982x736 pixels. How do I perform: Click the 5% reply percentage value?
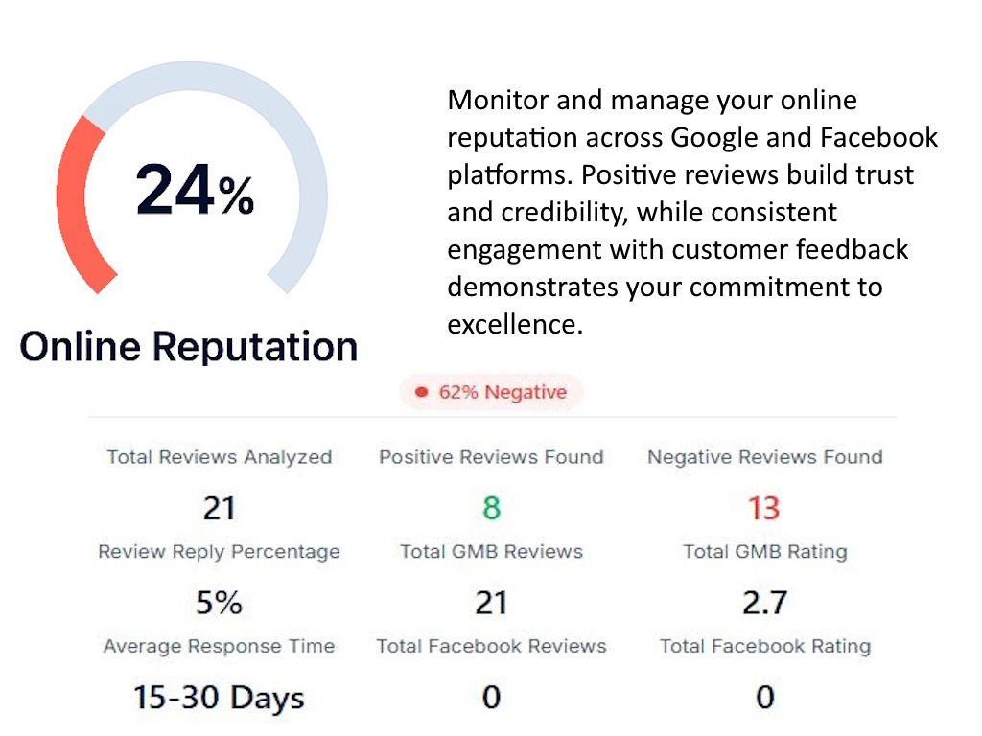(x=220, y=603)
